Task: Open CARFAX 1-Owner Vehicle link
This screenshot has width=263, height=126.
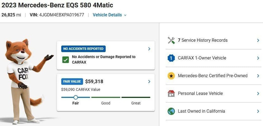Action: point(202,58)
